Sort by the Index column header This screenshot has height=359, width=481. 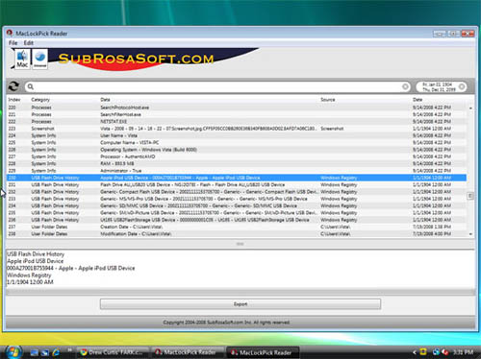pyautogui.click(x=14, y=100)
